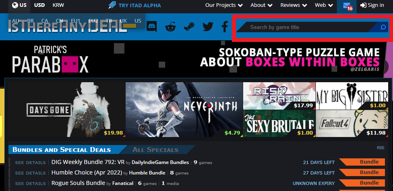Expand the Our Projects menu

pos(224,5)
